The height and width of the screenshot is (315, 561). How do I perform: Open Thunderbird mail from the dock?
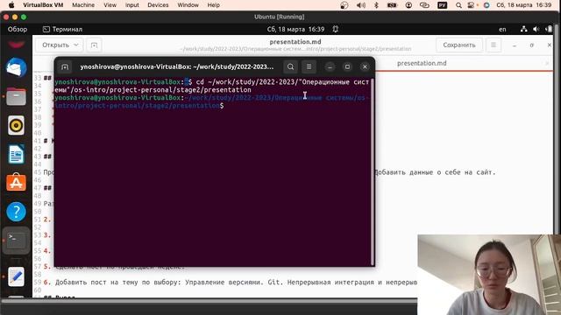click(16, 68)
